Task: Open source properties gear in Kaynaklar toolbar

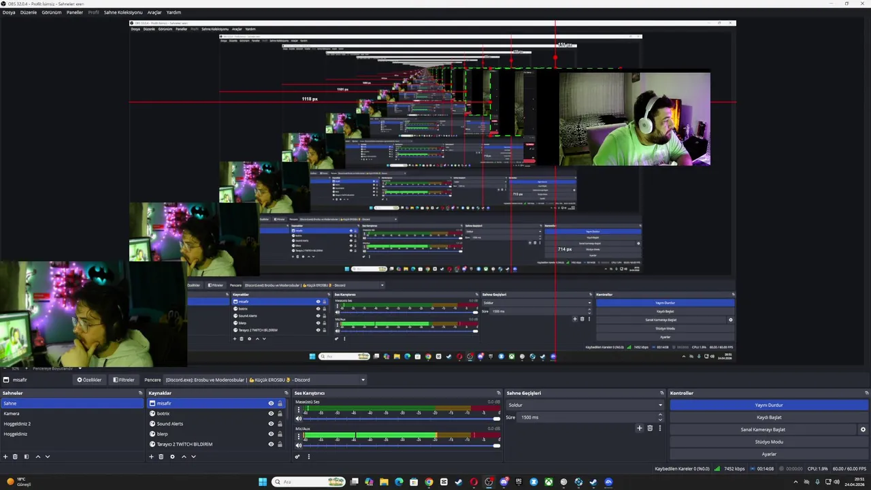Action: [x=172, y=457]
